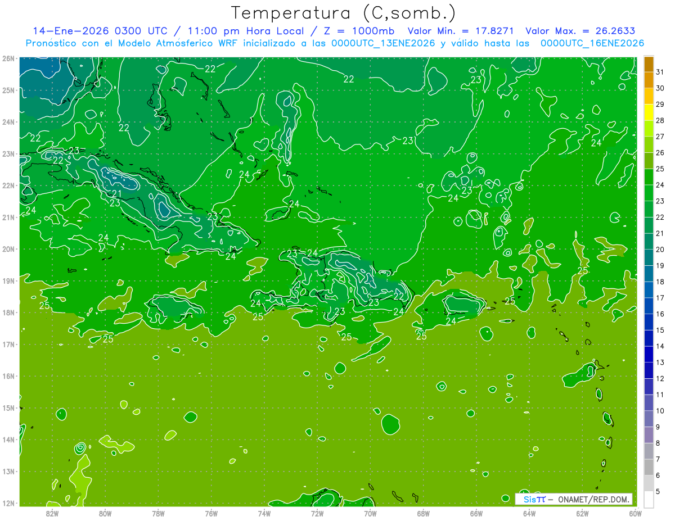Viewport: 675px width, 521px height.
Task: Click the "14" color bar label
Action: tap(660, 346)
